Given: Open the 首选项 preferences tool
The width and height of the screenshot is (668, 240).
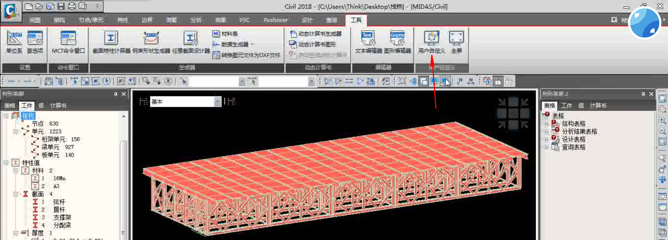Looking at the screenshot, I should (x=35, y=42).
